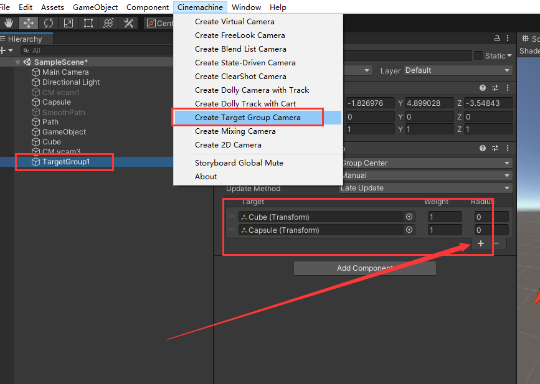The height and width of the screenshot is (384, 540).
Task: Choose Create Target Group Camera
Action: coord(257,118)
